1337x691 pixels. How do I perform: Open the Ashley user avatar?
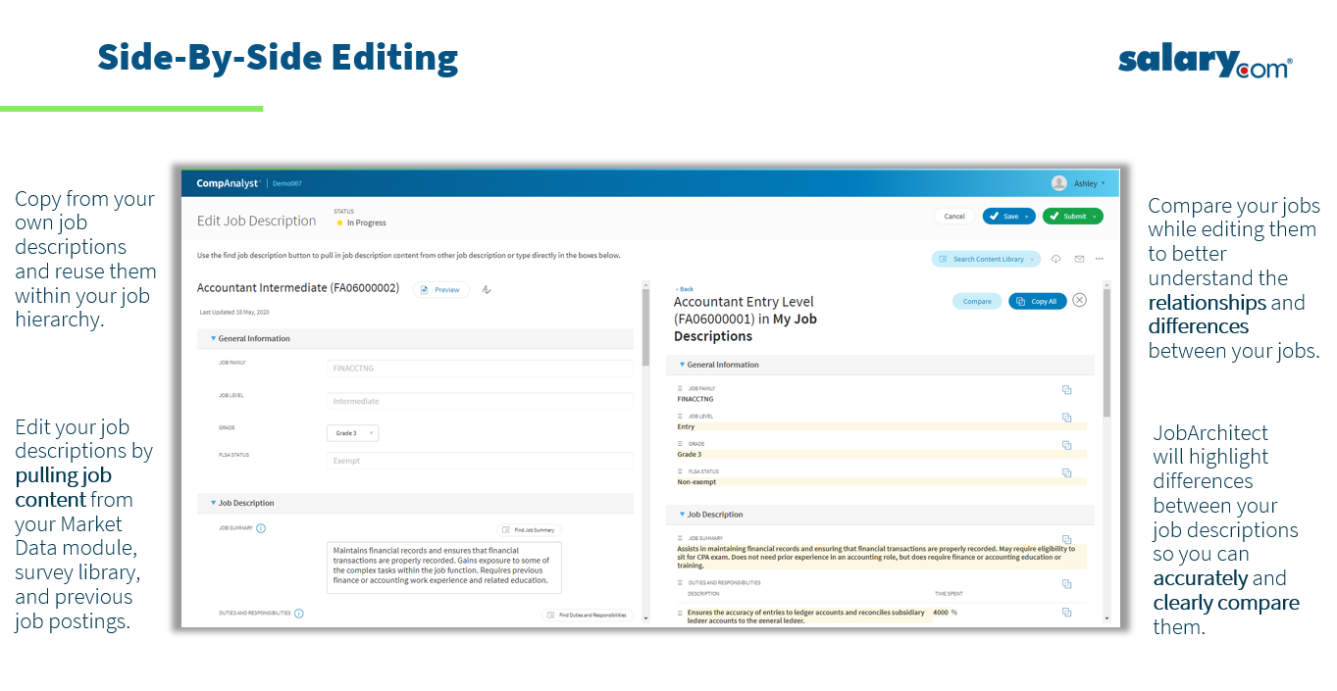click(x=1059, y=183)
